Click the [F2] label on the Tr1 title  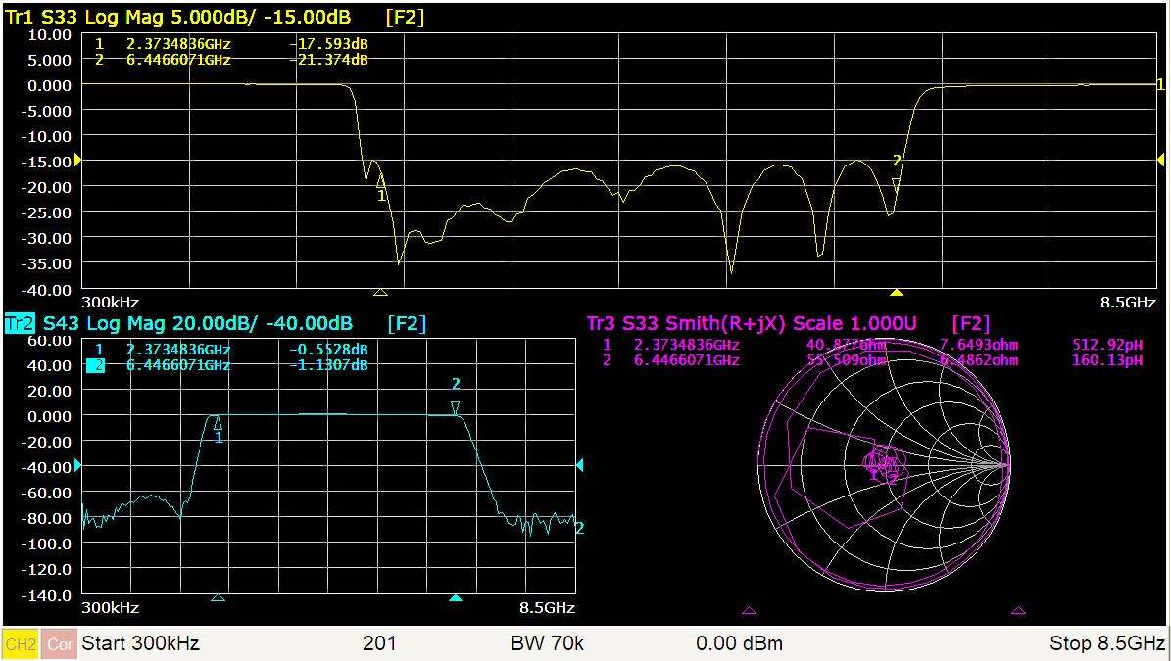click(x=405, y=18)
